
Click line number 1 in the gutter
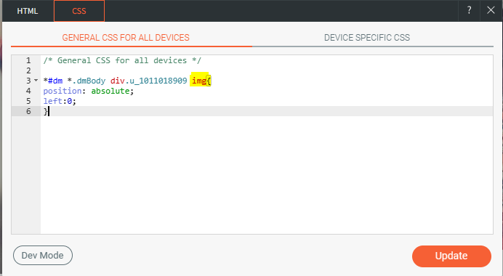[x=28, y=60]
